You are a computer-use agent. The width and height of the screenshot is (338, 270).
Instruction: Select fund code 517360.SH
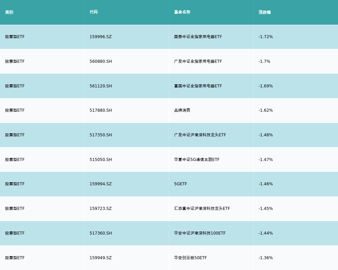pos(101,233)
